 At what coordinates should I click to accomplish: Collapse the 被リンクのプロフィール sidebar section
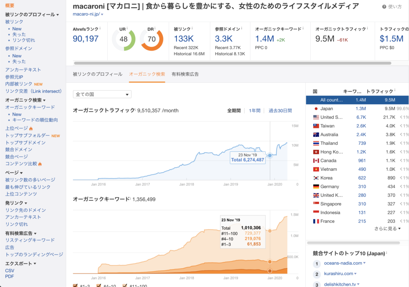point(58,15)
